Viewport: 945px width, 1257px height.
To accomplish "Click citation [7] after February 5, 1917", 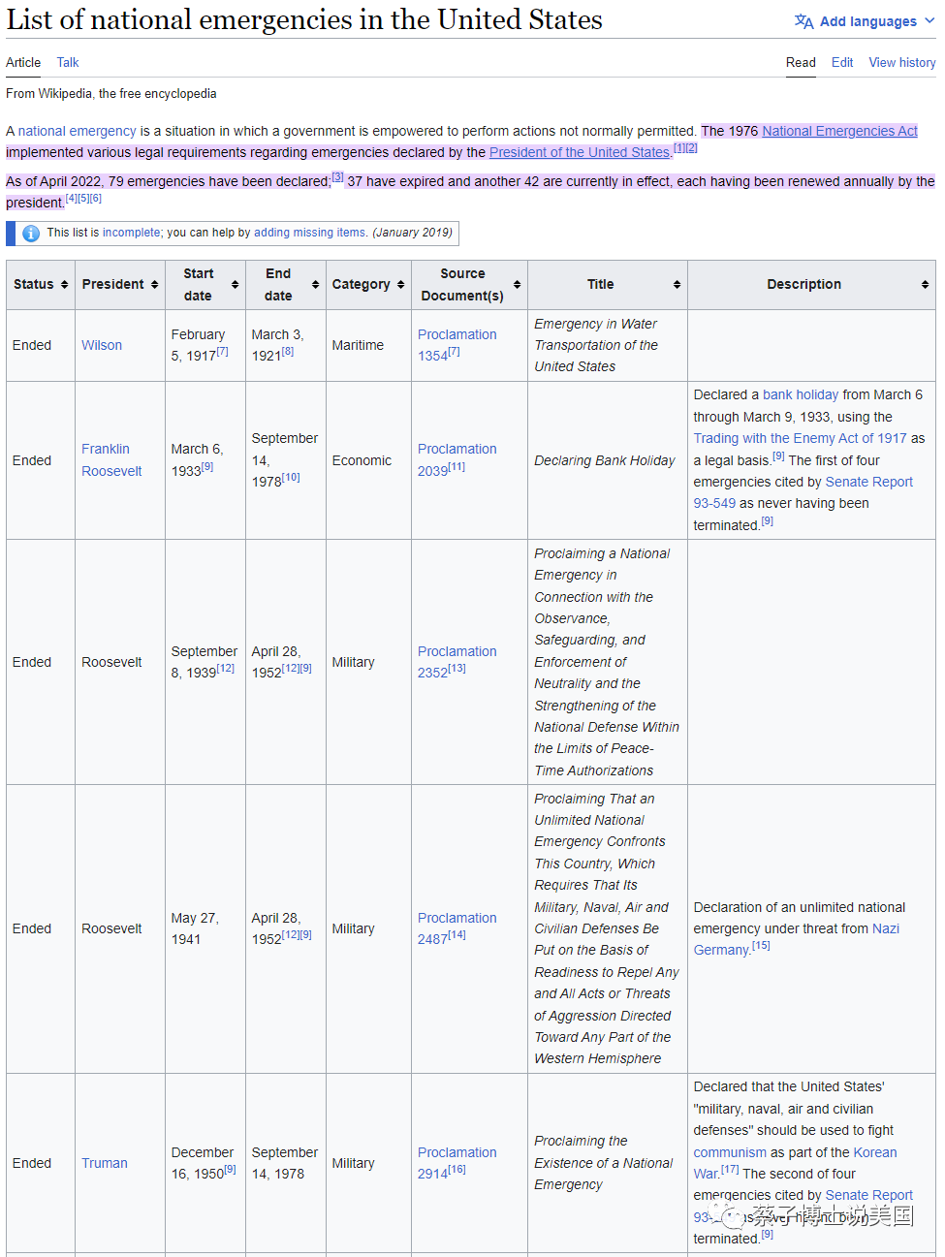I will 223,352.
